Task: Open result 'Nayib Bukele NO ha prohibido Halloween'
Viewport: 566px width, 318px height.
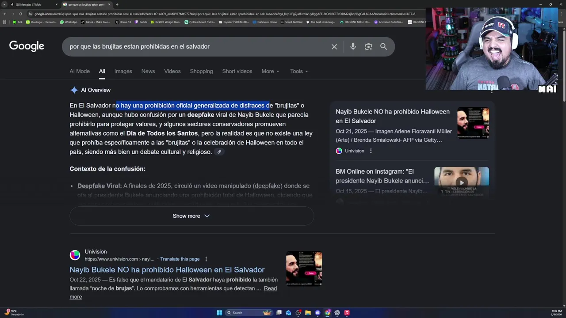Action: coord(167,269)
